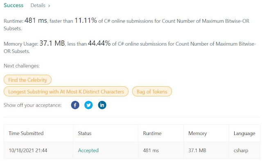
Task: Click the Status column header
Action: [85, 133]
